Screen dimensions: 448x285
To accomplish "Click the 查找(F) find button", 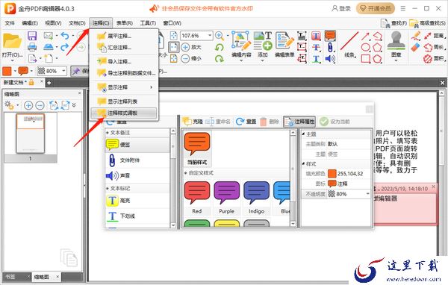I will pyautogui.click(x=394, y=23).
